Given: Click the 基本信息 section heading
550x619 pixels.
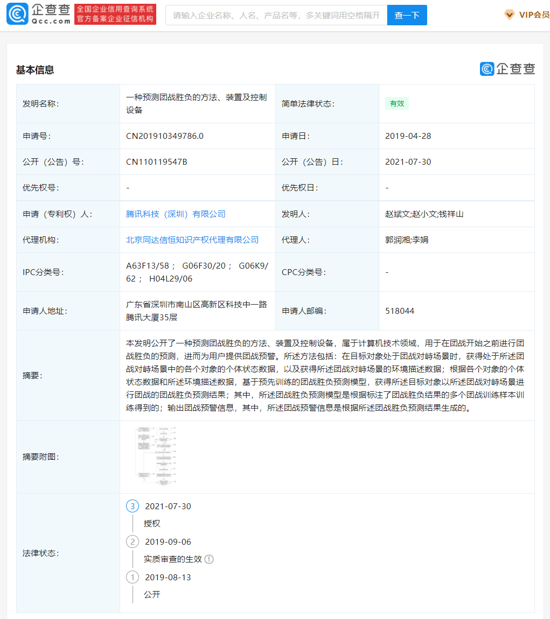Looking at the screenshot, I should click(35, 70).
